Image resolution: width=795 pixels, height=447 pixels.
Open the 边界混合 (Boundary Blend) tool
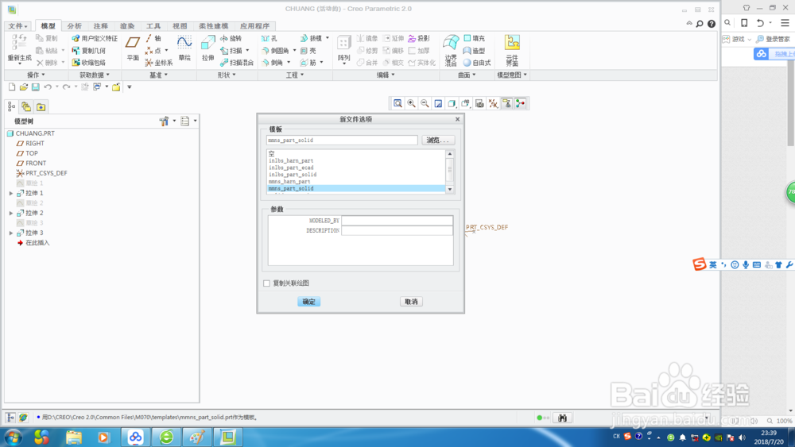tap(451, 51)
